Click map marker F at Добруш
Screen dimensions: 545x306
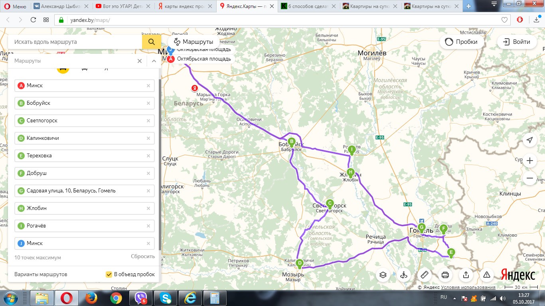[443, 228]
